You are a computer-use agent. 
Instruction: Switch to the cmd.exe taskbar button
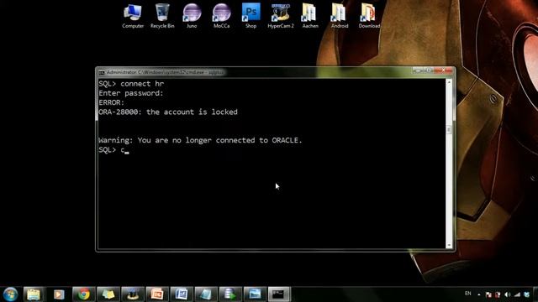(x=278, y=294)
